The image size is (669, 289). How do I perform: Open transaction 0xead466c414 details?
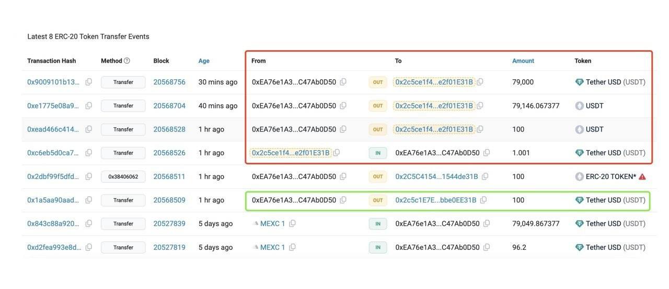click(x=54, y=129)
